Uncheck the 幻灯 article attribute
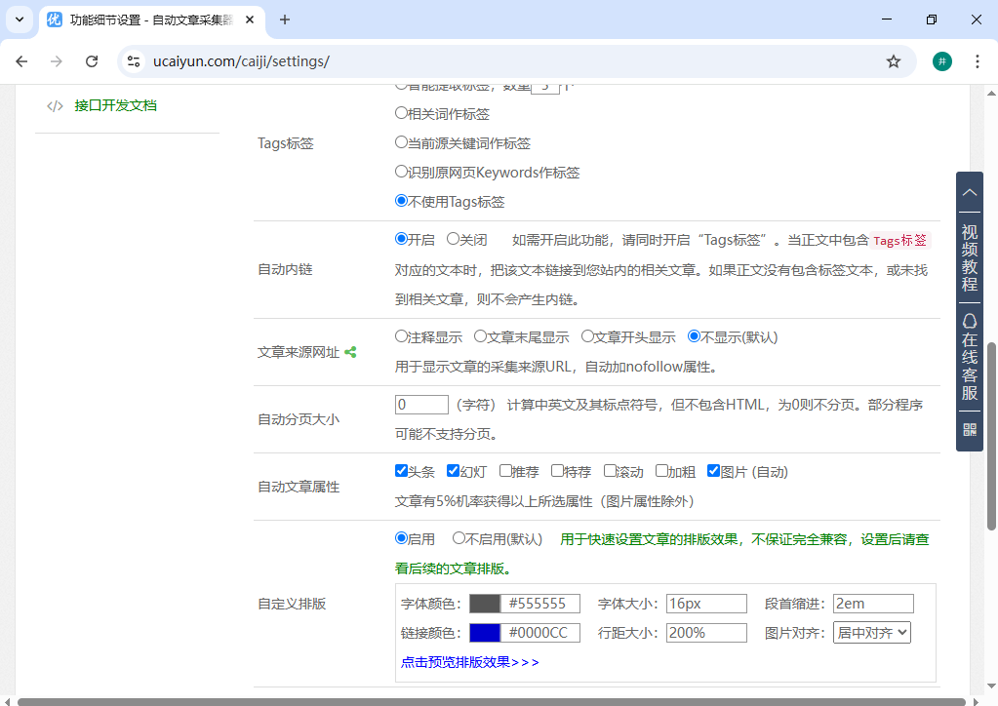 (x=452, y=470)
